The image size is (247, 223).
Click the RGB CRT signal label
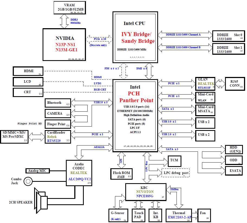point(100,89)
